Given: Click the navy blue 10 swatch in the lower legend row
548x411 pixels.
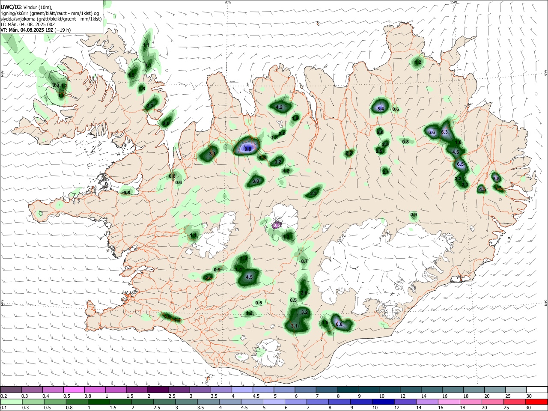Looking at the screenshot, I should pos(384,402).
